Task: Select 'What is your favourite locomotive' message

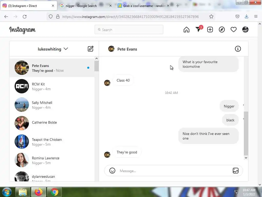Action: [x=208, y=64]
